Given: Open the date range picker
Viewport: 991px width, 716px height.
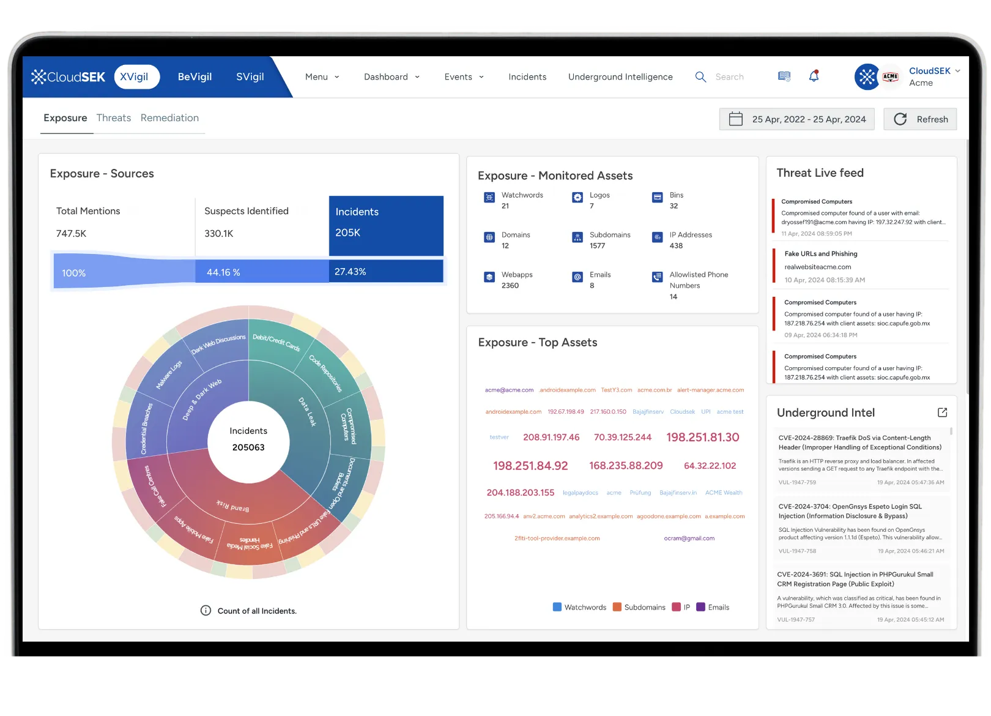Looking at the screenshot, I should click(797, 119).
